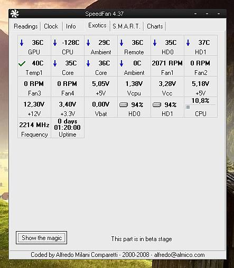Click the 5,05V +5V voltage value

(x=101, y=84)
